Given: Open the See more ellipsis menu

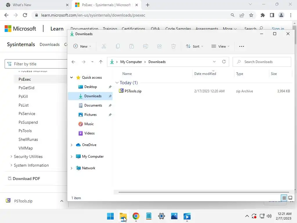Looking at the screenshot, I should 242,46.
